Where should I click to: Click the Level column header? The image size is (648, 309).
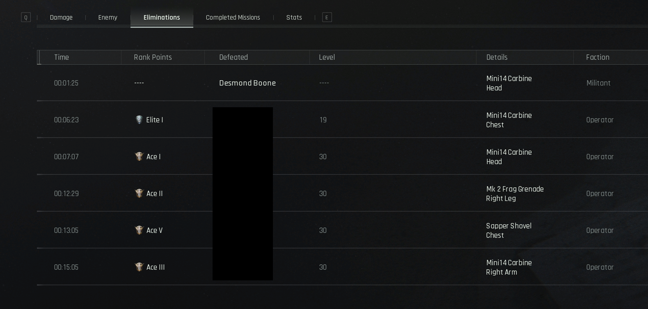pos(327,57)
